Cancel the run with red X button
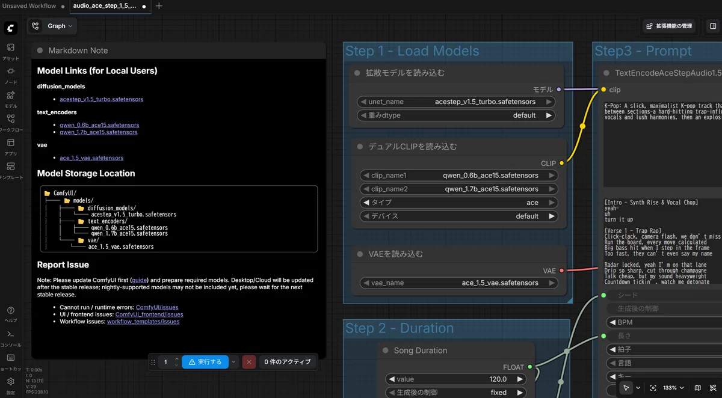 (249, 362)
